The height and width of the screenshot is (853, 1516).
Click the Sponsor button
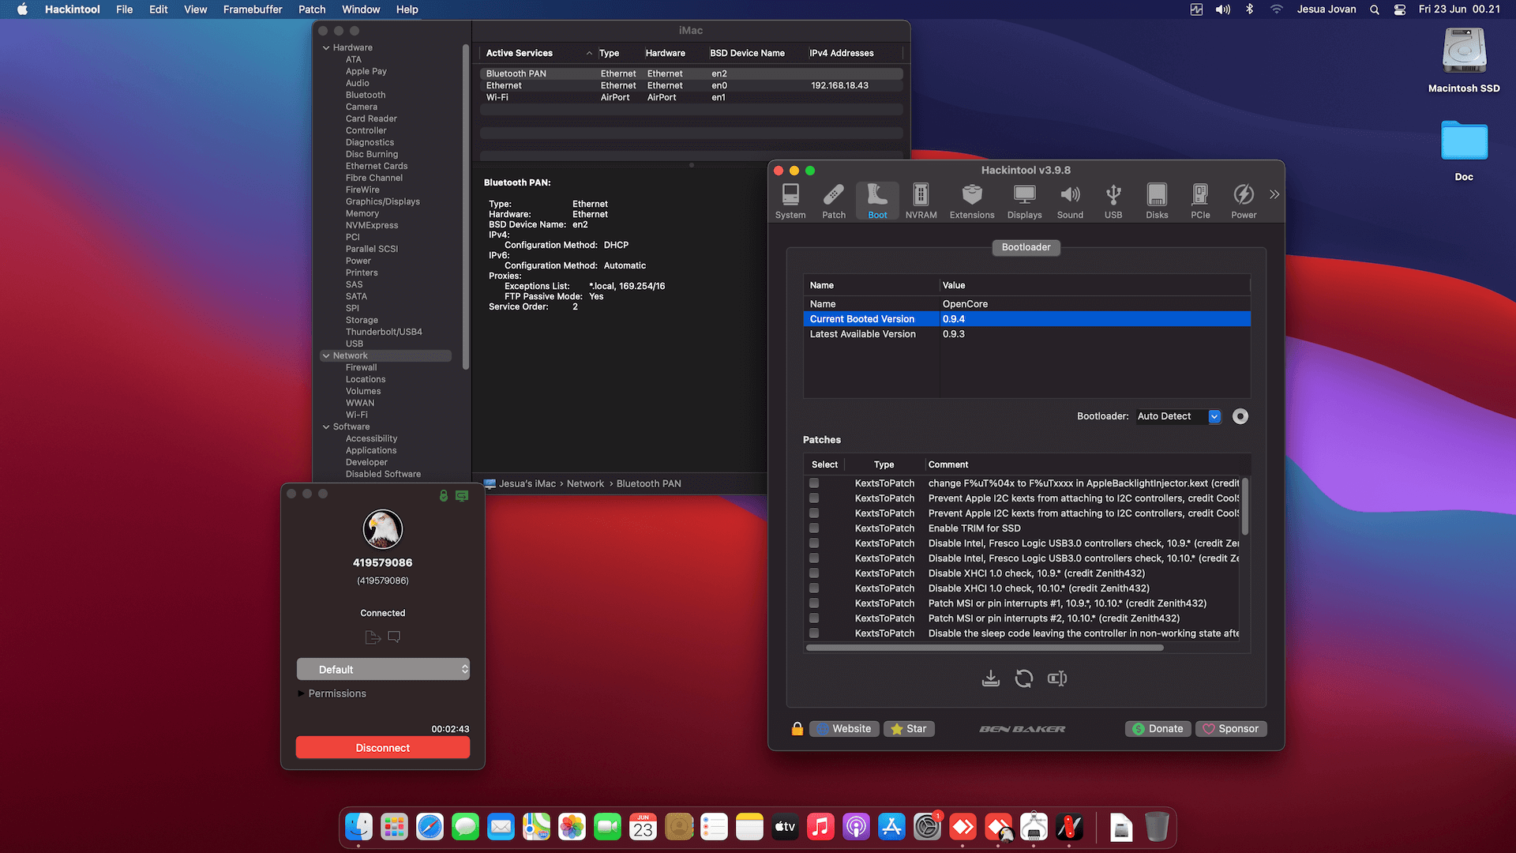[1231, 728]
